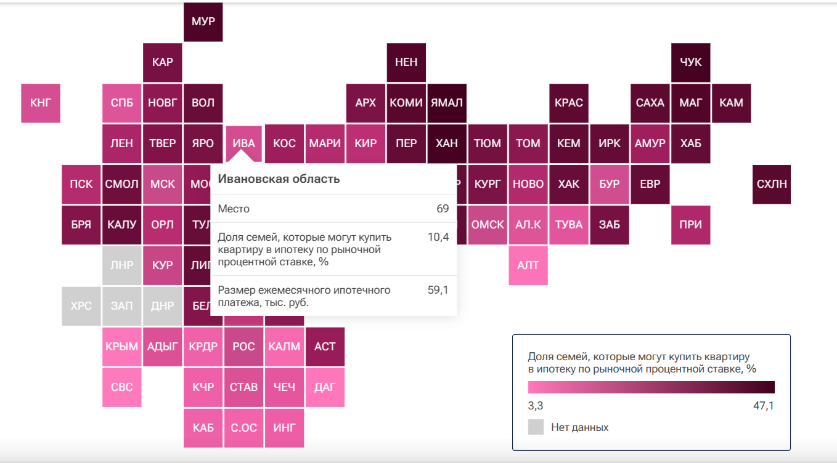Select the ПРИ Primorye tile
Image resolution: width=837 pixels, height=463 pixels.
tap(690, 225)
